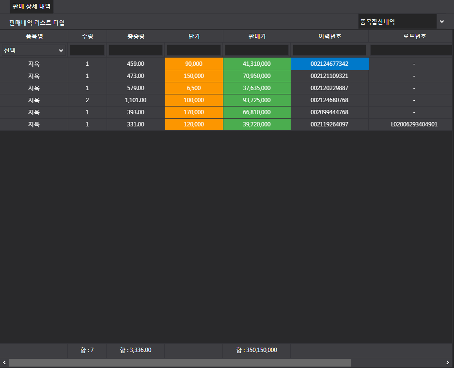
Task: Select the 331.00 total weight cell
Action: [x=136, y=124]
